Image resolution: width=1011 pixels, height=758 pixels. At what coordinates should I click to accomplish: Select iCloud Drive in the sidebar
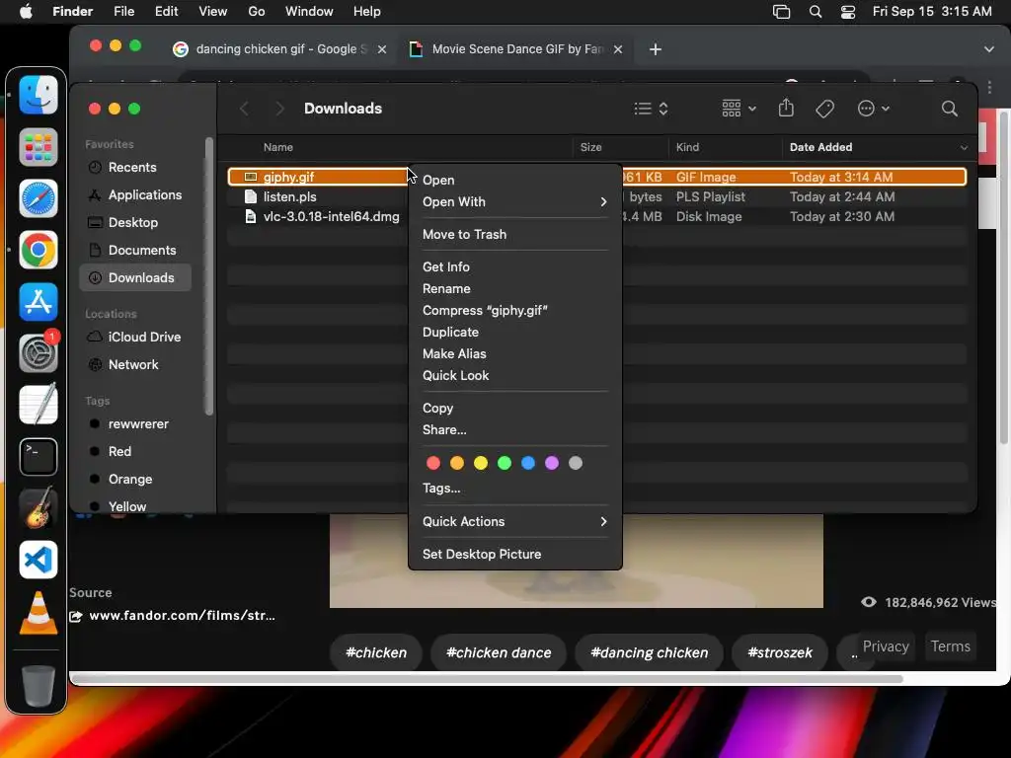pos(135,338)
